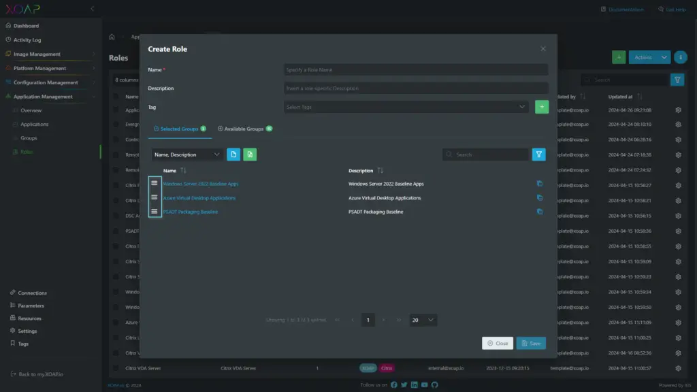Switch to the Selected Groups tab
The height and width of the screenshot is (392, 697).
coord(180,129)
